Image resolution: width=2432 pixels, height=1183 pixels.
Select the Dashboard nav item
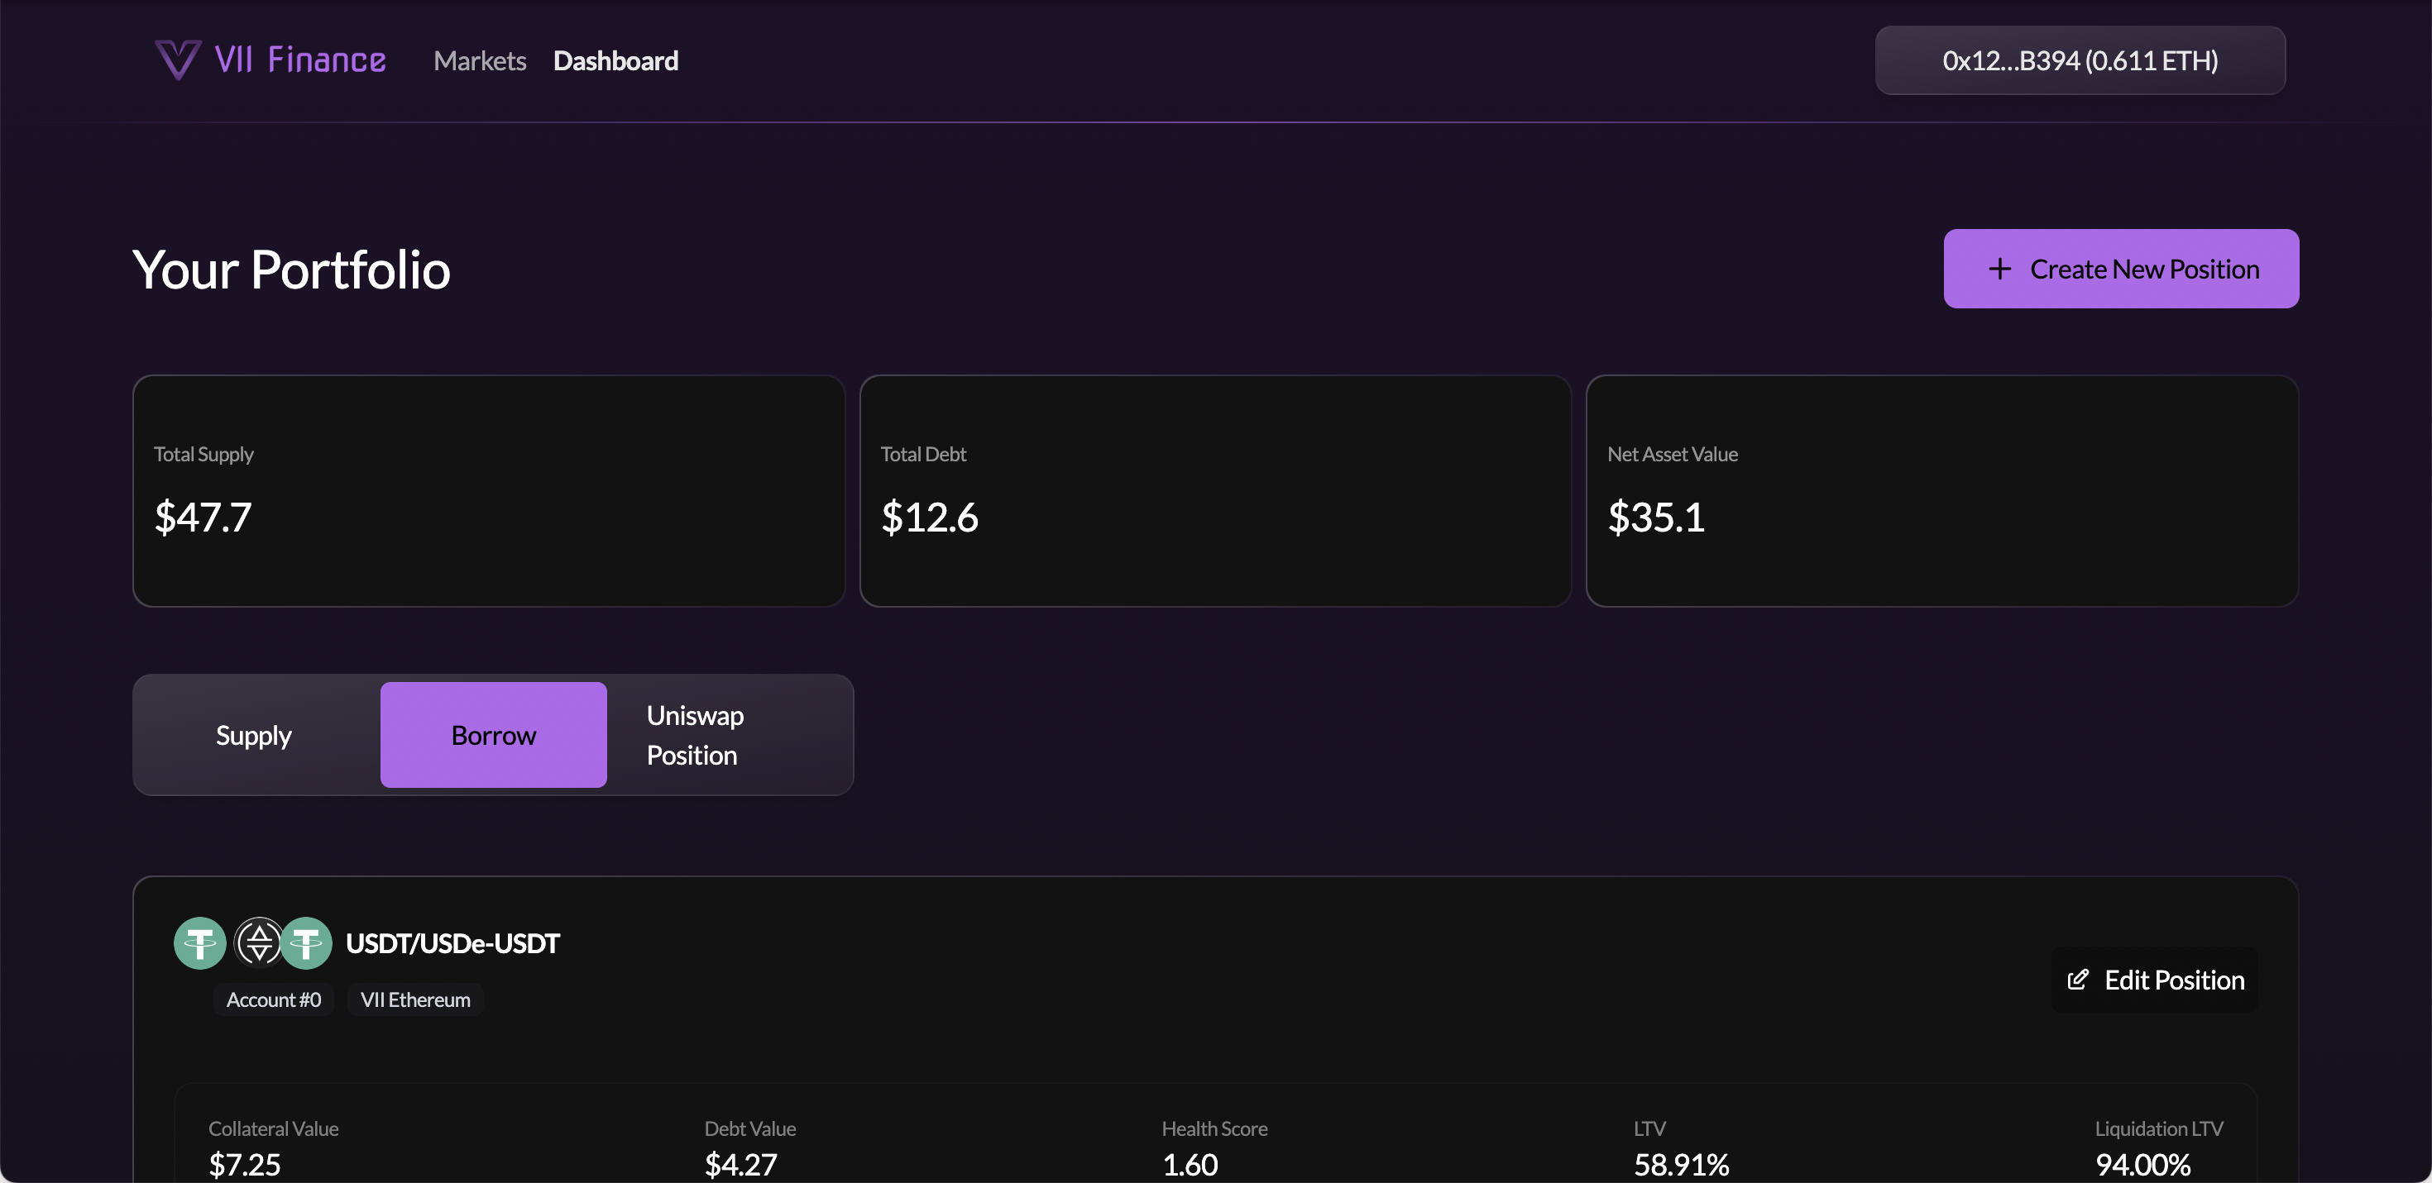tap(615, 60)
